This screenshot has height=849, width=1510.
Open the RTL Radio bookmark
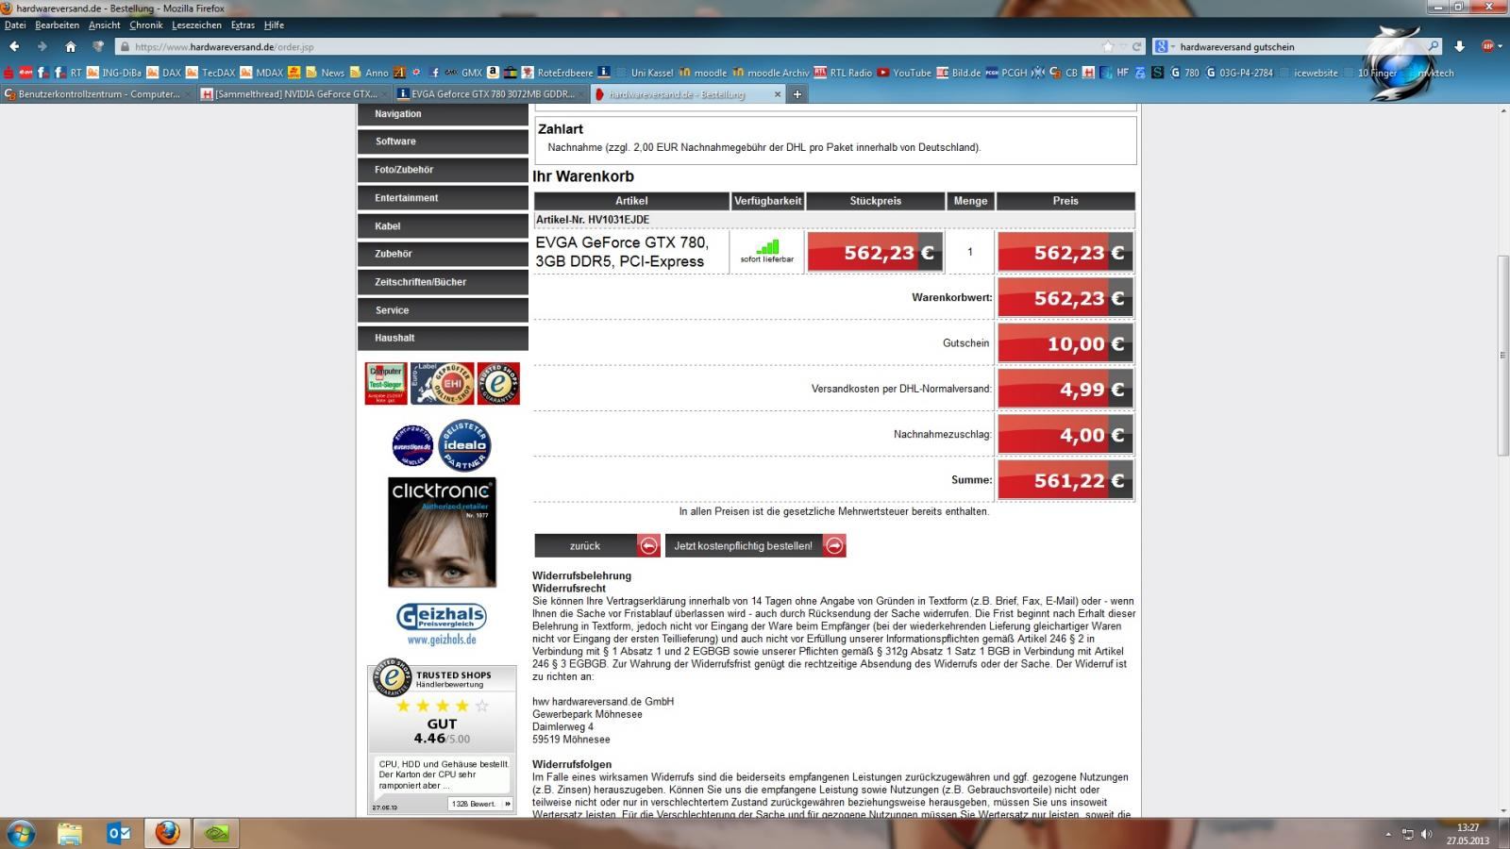[842, 73]
